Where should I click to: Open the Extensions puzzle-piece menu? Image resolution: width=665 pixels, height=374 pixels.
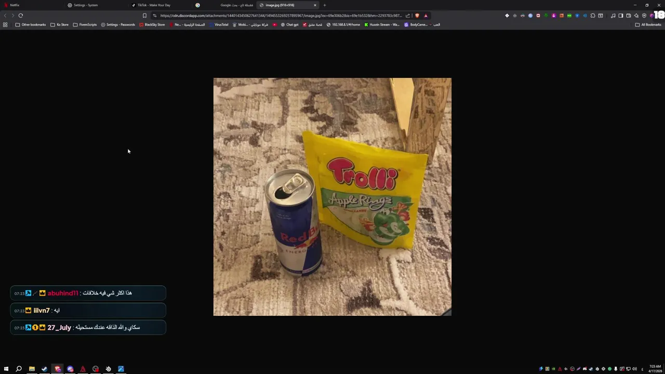point(593,16)
